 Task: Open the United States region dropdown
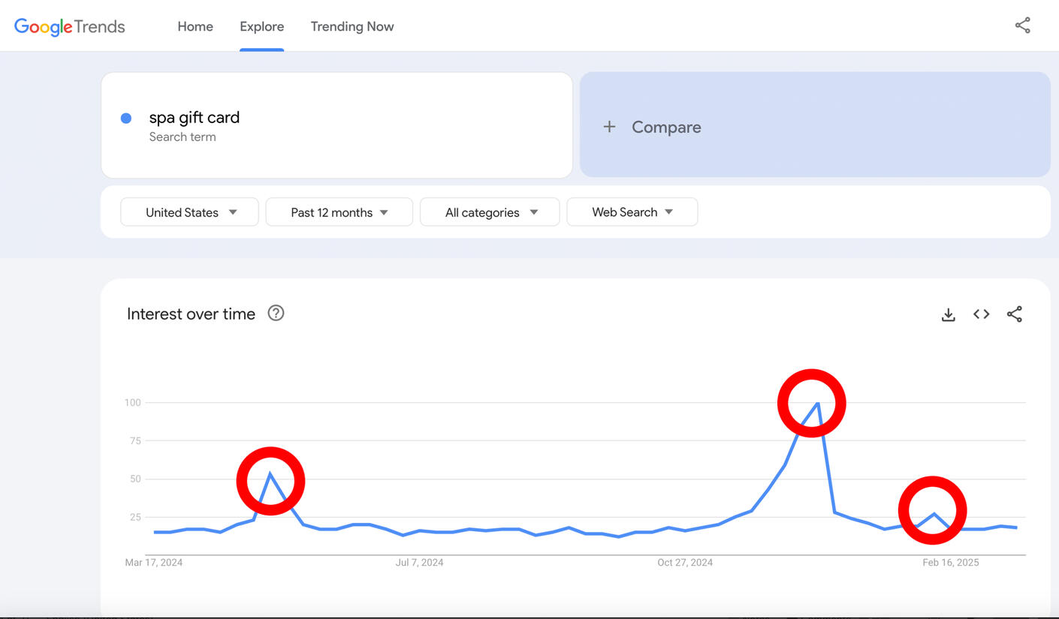(x=189, y=212)
